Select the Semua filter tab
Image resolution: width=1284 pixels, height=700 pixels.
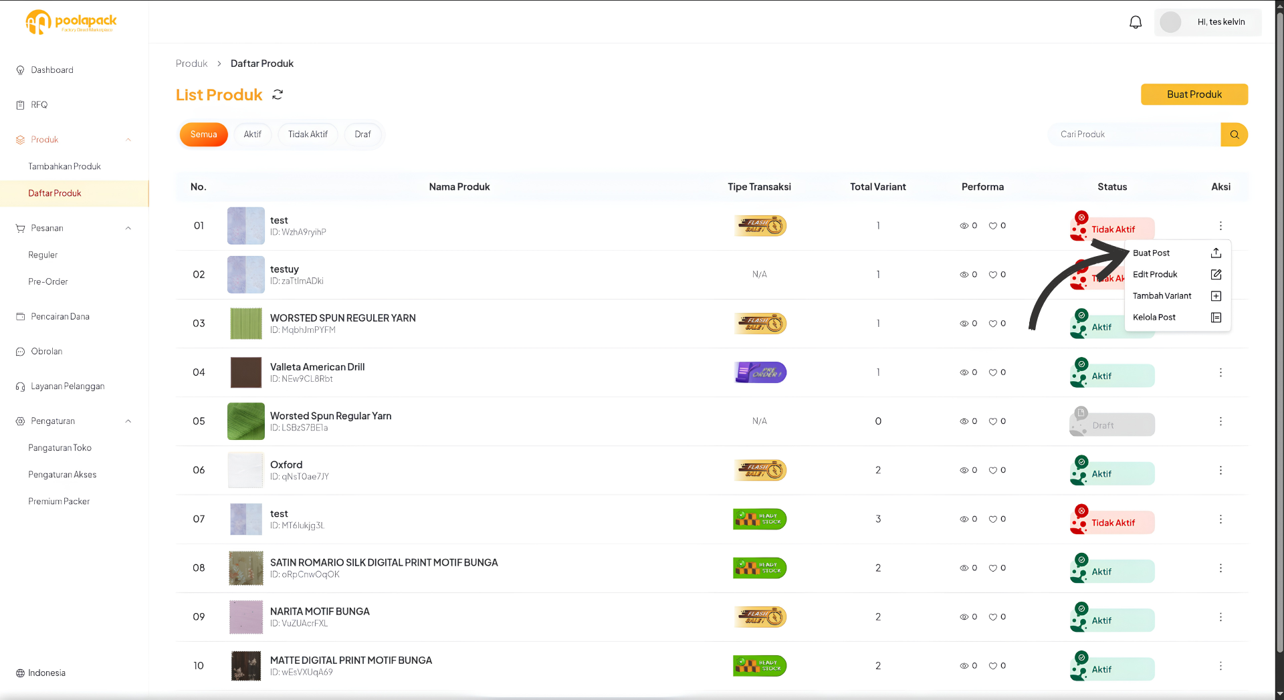[203, 134]
